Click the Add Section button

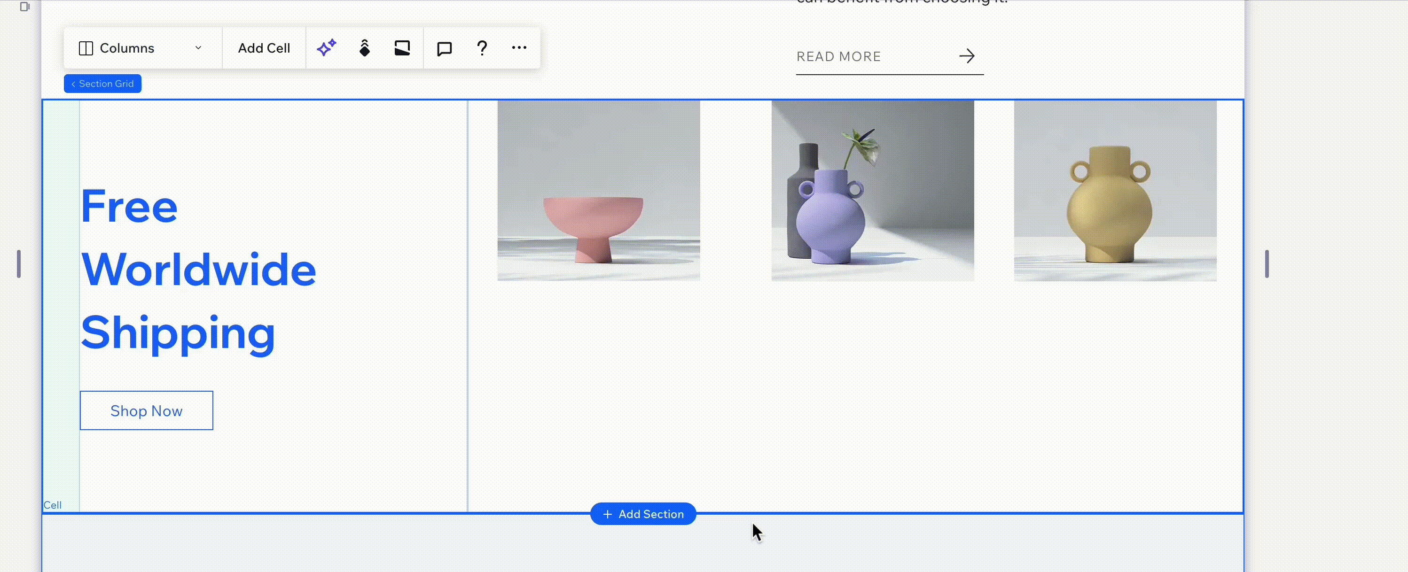coord(643,514)
